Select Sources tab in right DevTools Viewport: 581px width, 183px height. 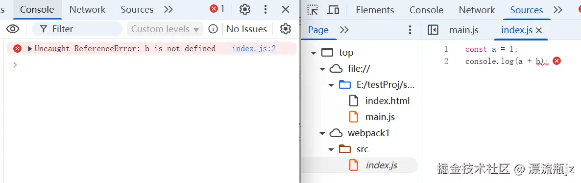pos(527,10)
